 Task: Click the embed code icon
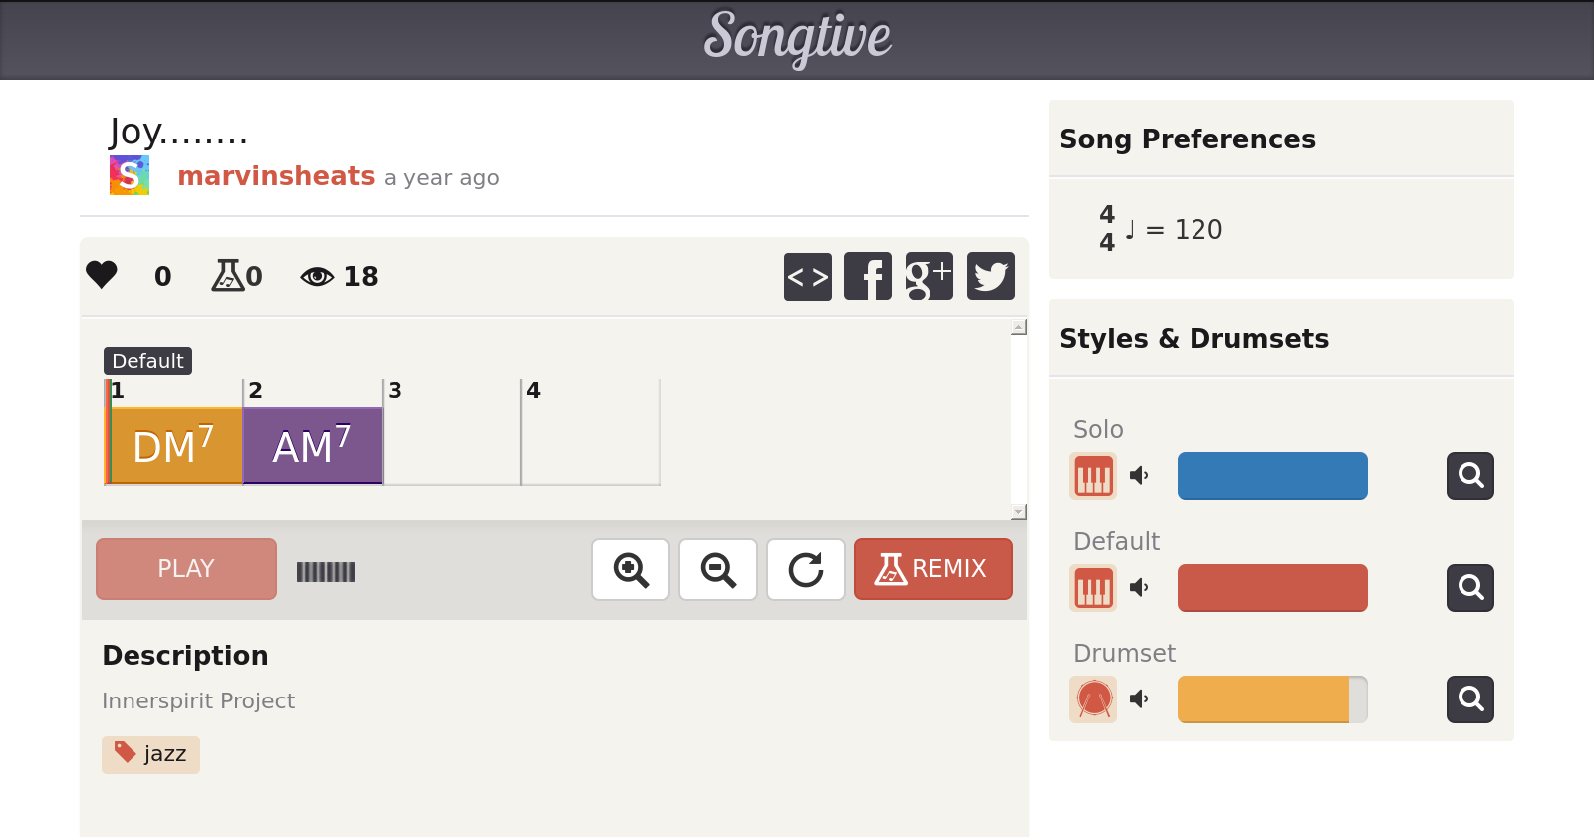[807, 276]
